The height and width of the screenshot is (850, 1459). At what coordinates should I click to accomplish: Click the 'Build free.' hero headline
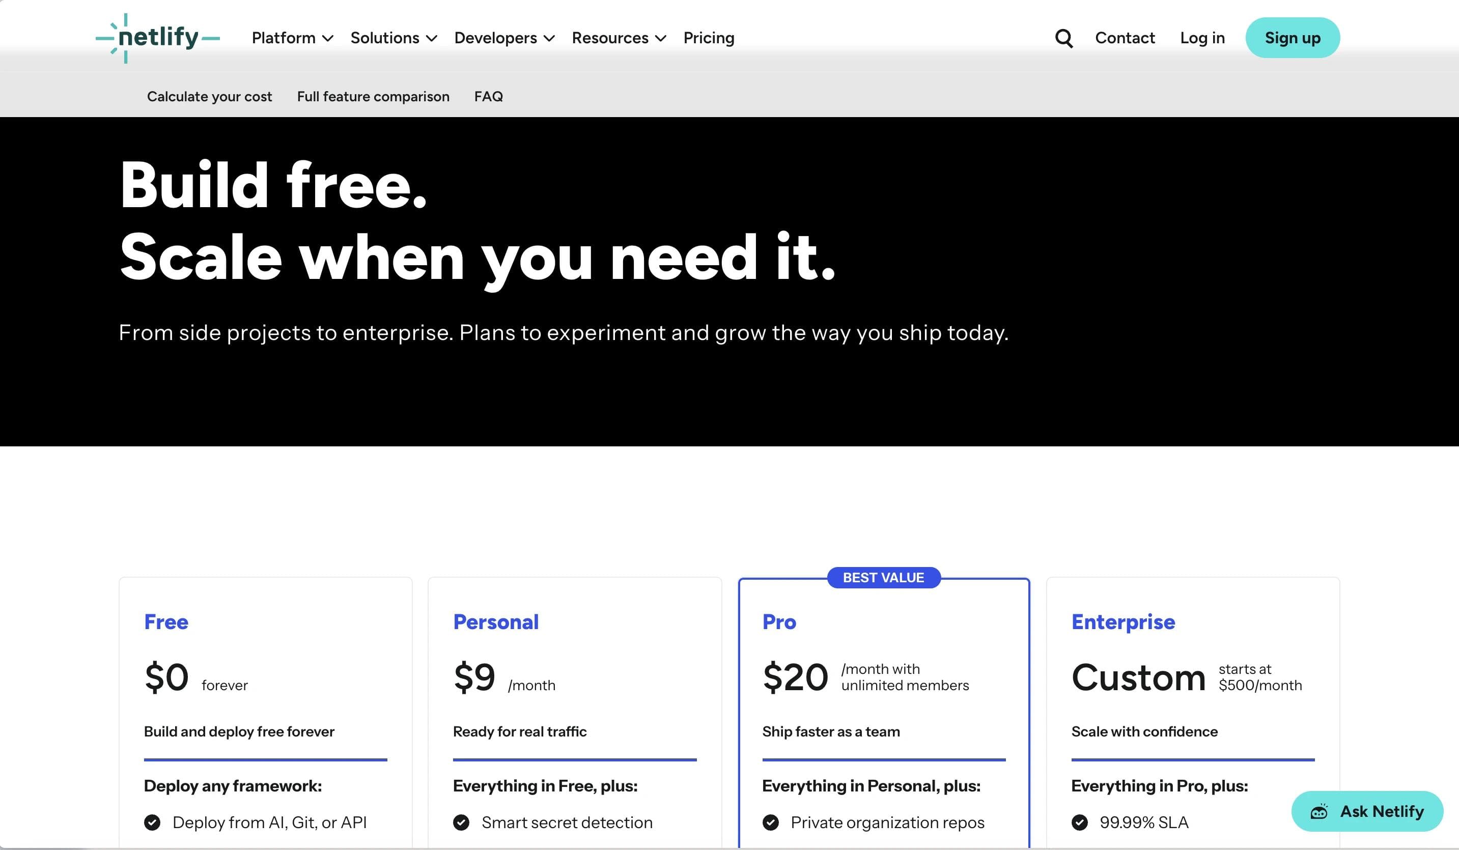[x=273, y=185]
